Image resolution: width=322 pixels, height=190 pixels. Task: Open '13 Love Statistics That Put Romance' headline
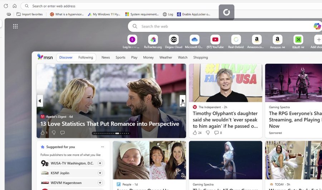110,124
